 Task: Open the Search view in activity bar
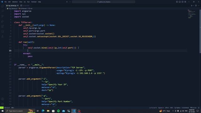pos(3,11)
